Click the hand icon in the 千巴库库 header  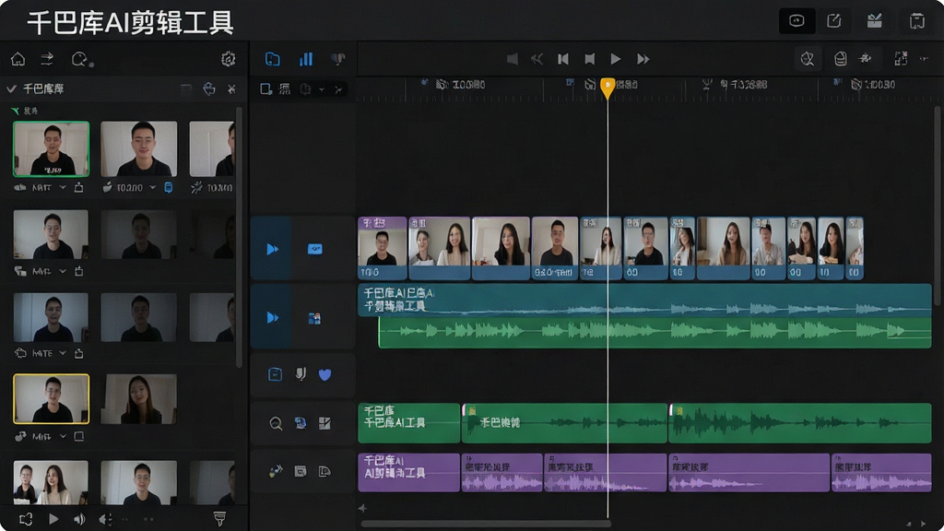[x=209, y=89]
